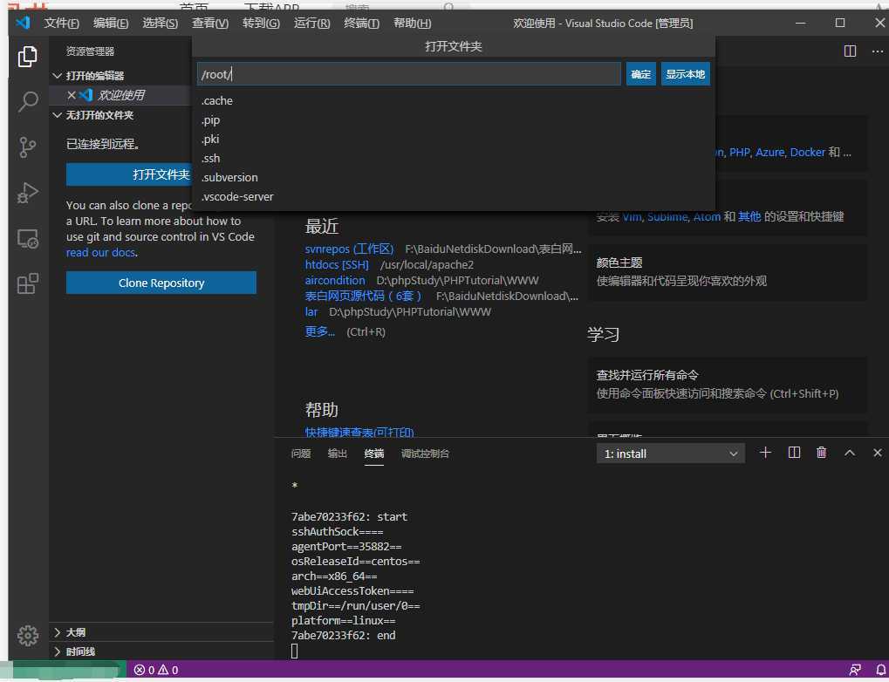Open the Run menu
This screenshot has height=682, width=889.
[311, 24]
